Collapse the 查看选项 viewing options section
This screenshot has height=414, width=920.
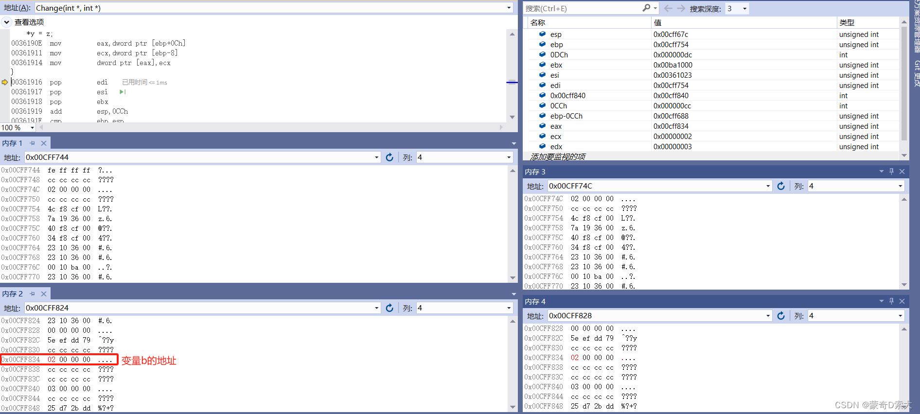[x=6, y=22]
